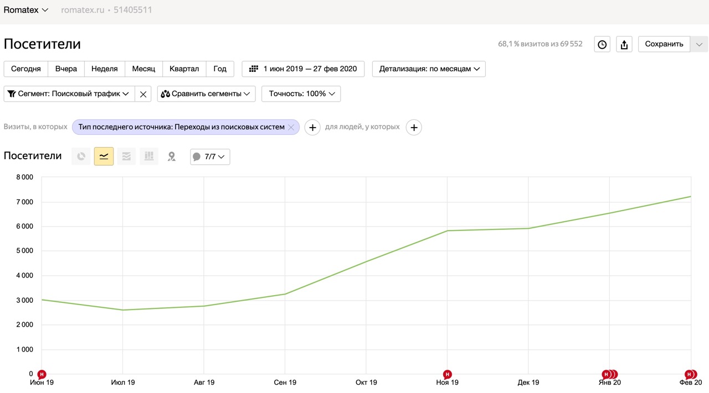This screenshot has width=709, height=393.
Task: Add a people condition with plus icon
Action: [x=414, y=128]
